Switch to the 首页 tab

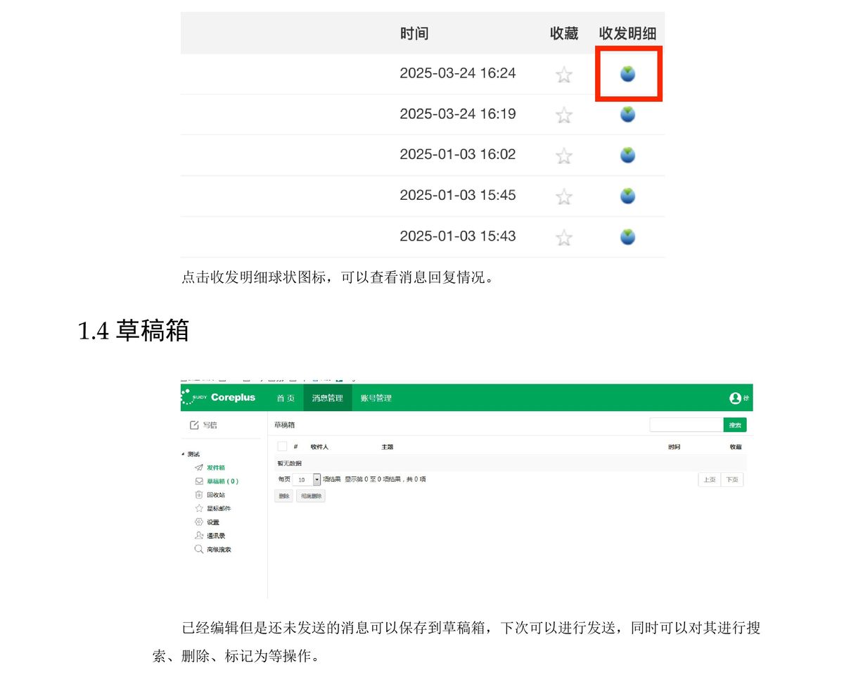tap(286, 398)
